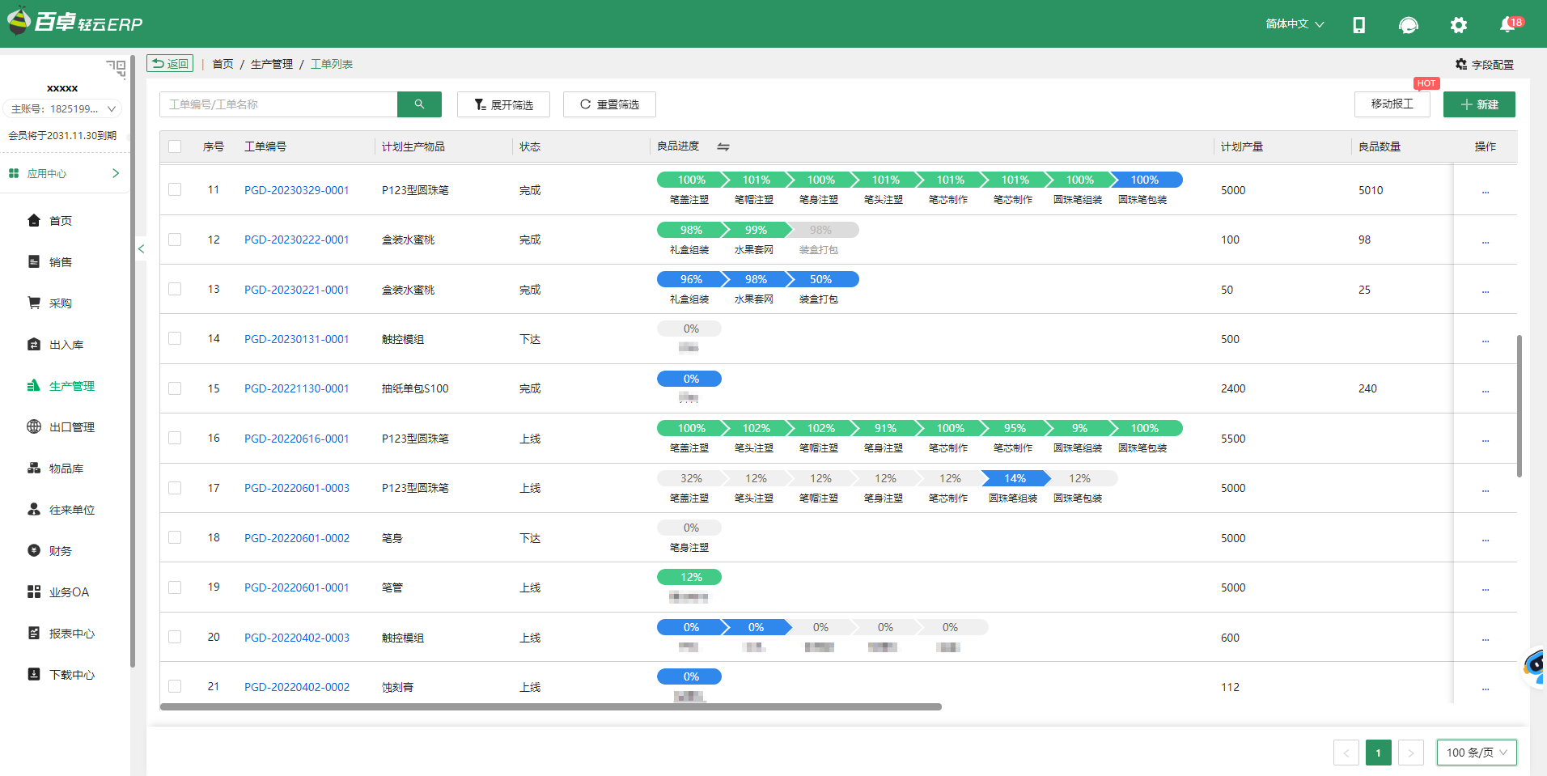Image resolution: width=1547 pixels, height=776 pixels.
Task: Open main account 主账号 dropdown
Action: click(63, 108)
